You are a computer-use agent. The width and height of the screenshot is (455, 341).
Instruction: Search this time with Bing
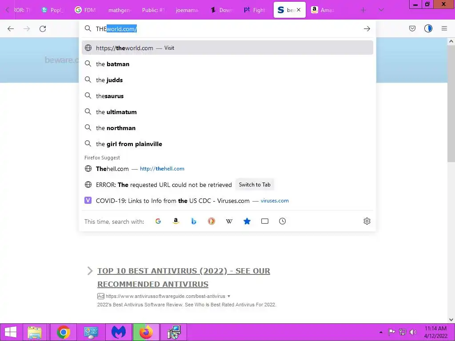pyautogui.click(x=194, y=221)
